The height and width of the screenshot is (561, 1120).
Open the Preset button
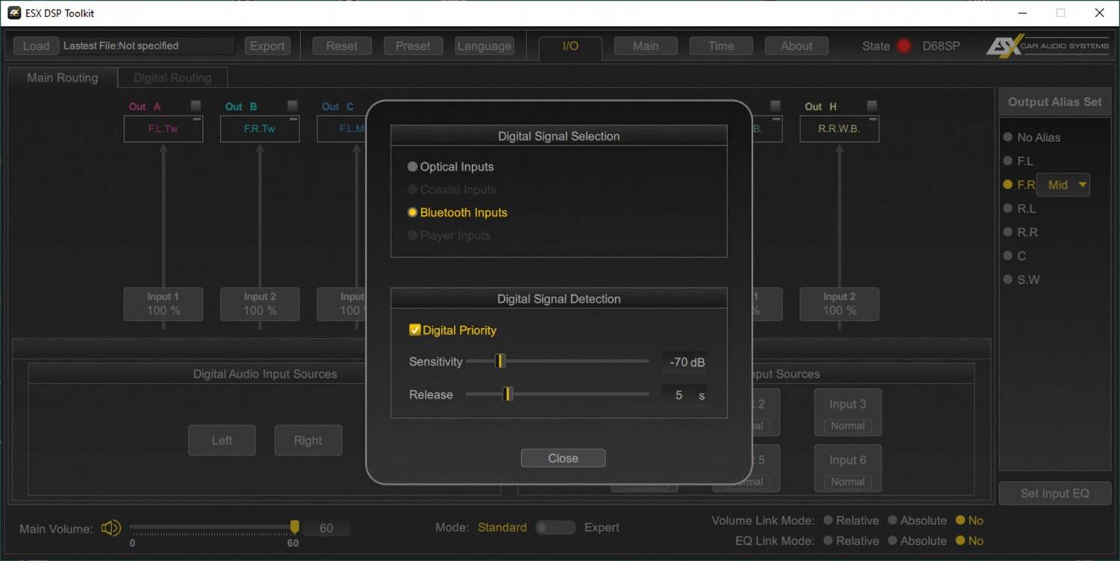(413, 46)
